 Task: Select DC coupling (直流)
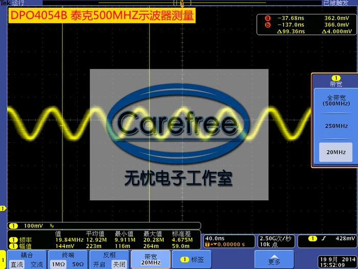tap(17, 264)
